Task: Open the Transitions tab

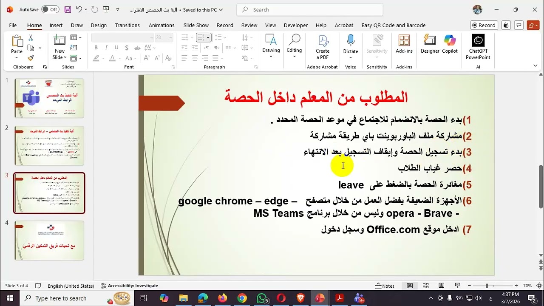Action: pos(127,25)
